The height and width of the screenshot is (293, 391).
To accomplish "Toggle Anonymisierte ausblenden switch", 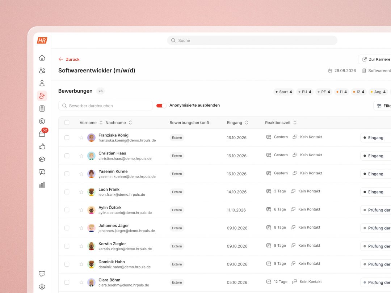I will pyautogui.click(x=161, y=106).
